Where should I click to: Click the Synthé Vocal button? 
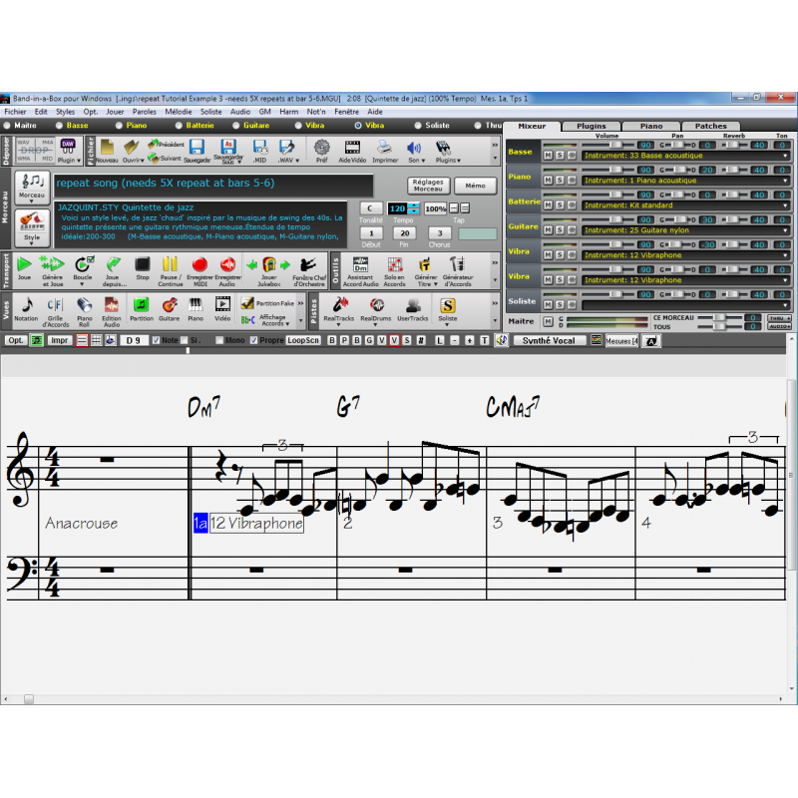pos(548,341)
